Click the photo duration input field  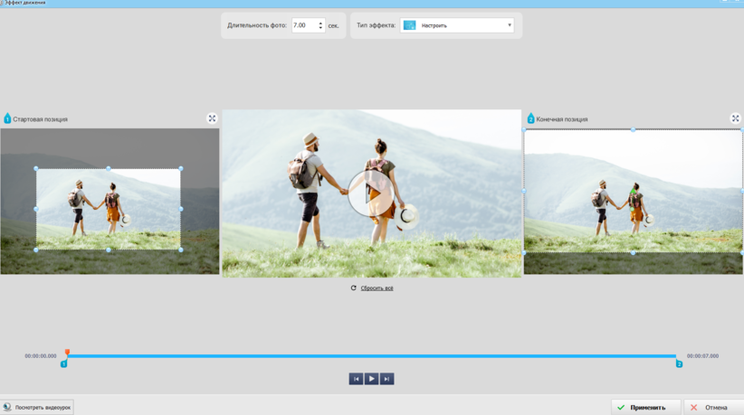[303, 25]
